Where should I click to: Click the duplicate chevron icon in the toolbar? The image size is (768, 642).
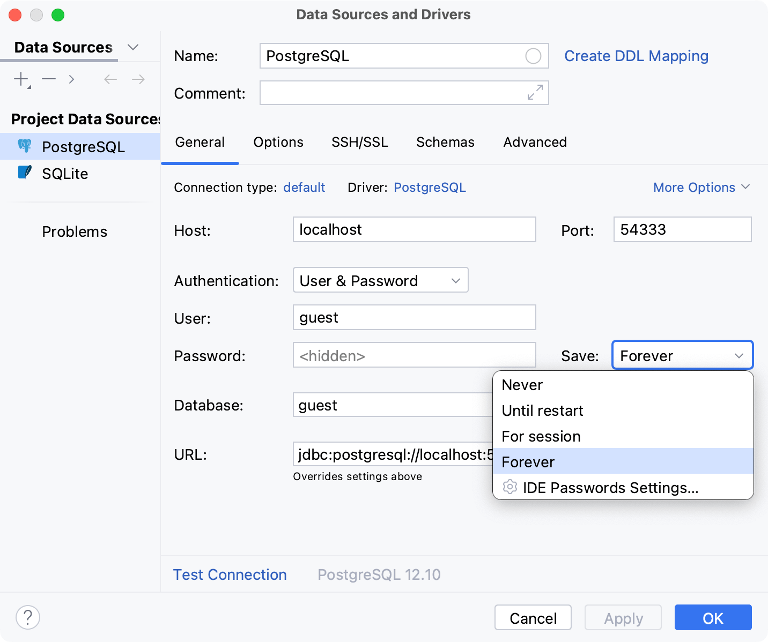71,79
